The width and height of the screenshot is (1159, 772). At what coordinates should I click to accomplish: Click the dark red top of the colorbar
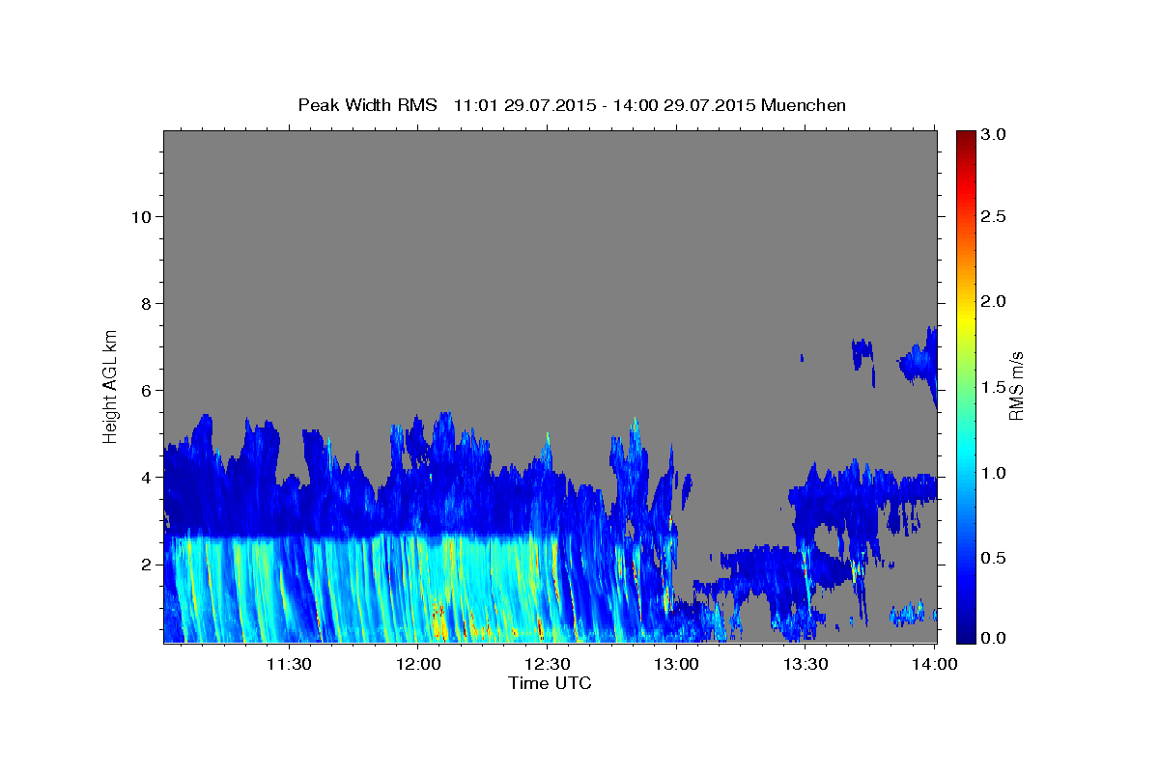965,138
